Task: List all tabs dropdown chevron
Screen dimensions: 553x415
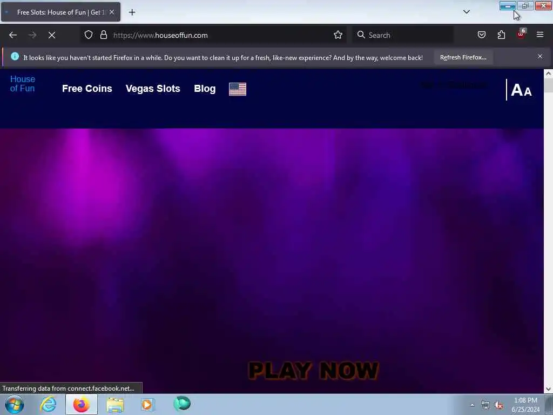Action: pyautogui.click(x=466, y=12)
